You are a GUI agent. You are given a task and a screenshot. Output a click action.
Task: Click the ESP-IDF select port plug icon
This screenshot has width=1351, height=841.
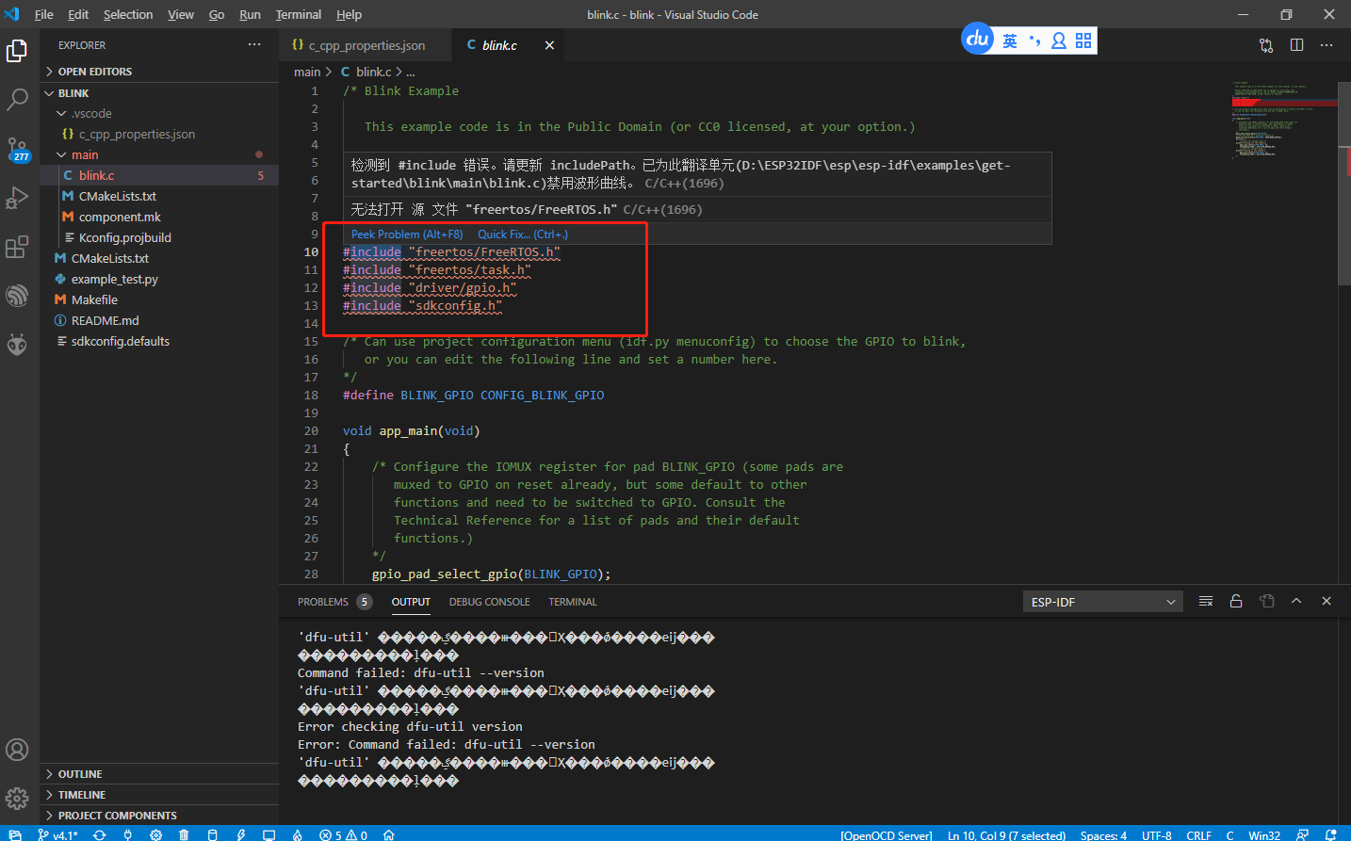(127, 834)
